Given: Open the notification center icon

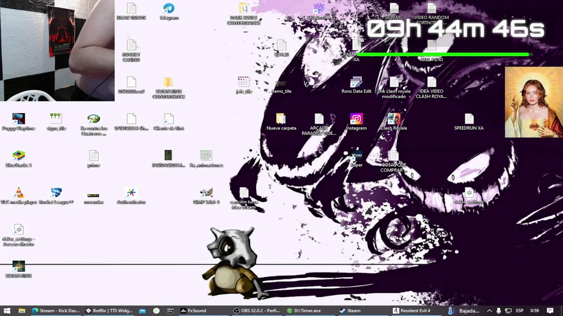Looking at the screenshot, I should [550, 311].
